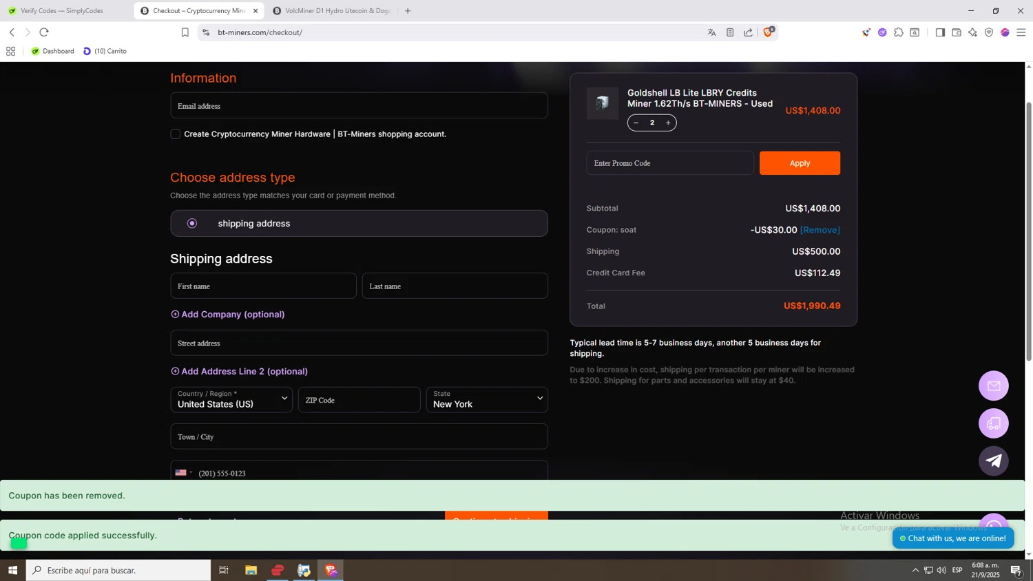Select the shipping address radio option
This screenshot has width=1033, height=581.
(x=192, y=223)
